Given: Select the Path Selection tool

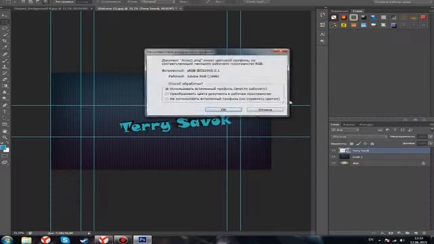Looking at the screenshot, I should (x=5, y=118).
